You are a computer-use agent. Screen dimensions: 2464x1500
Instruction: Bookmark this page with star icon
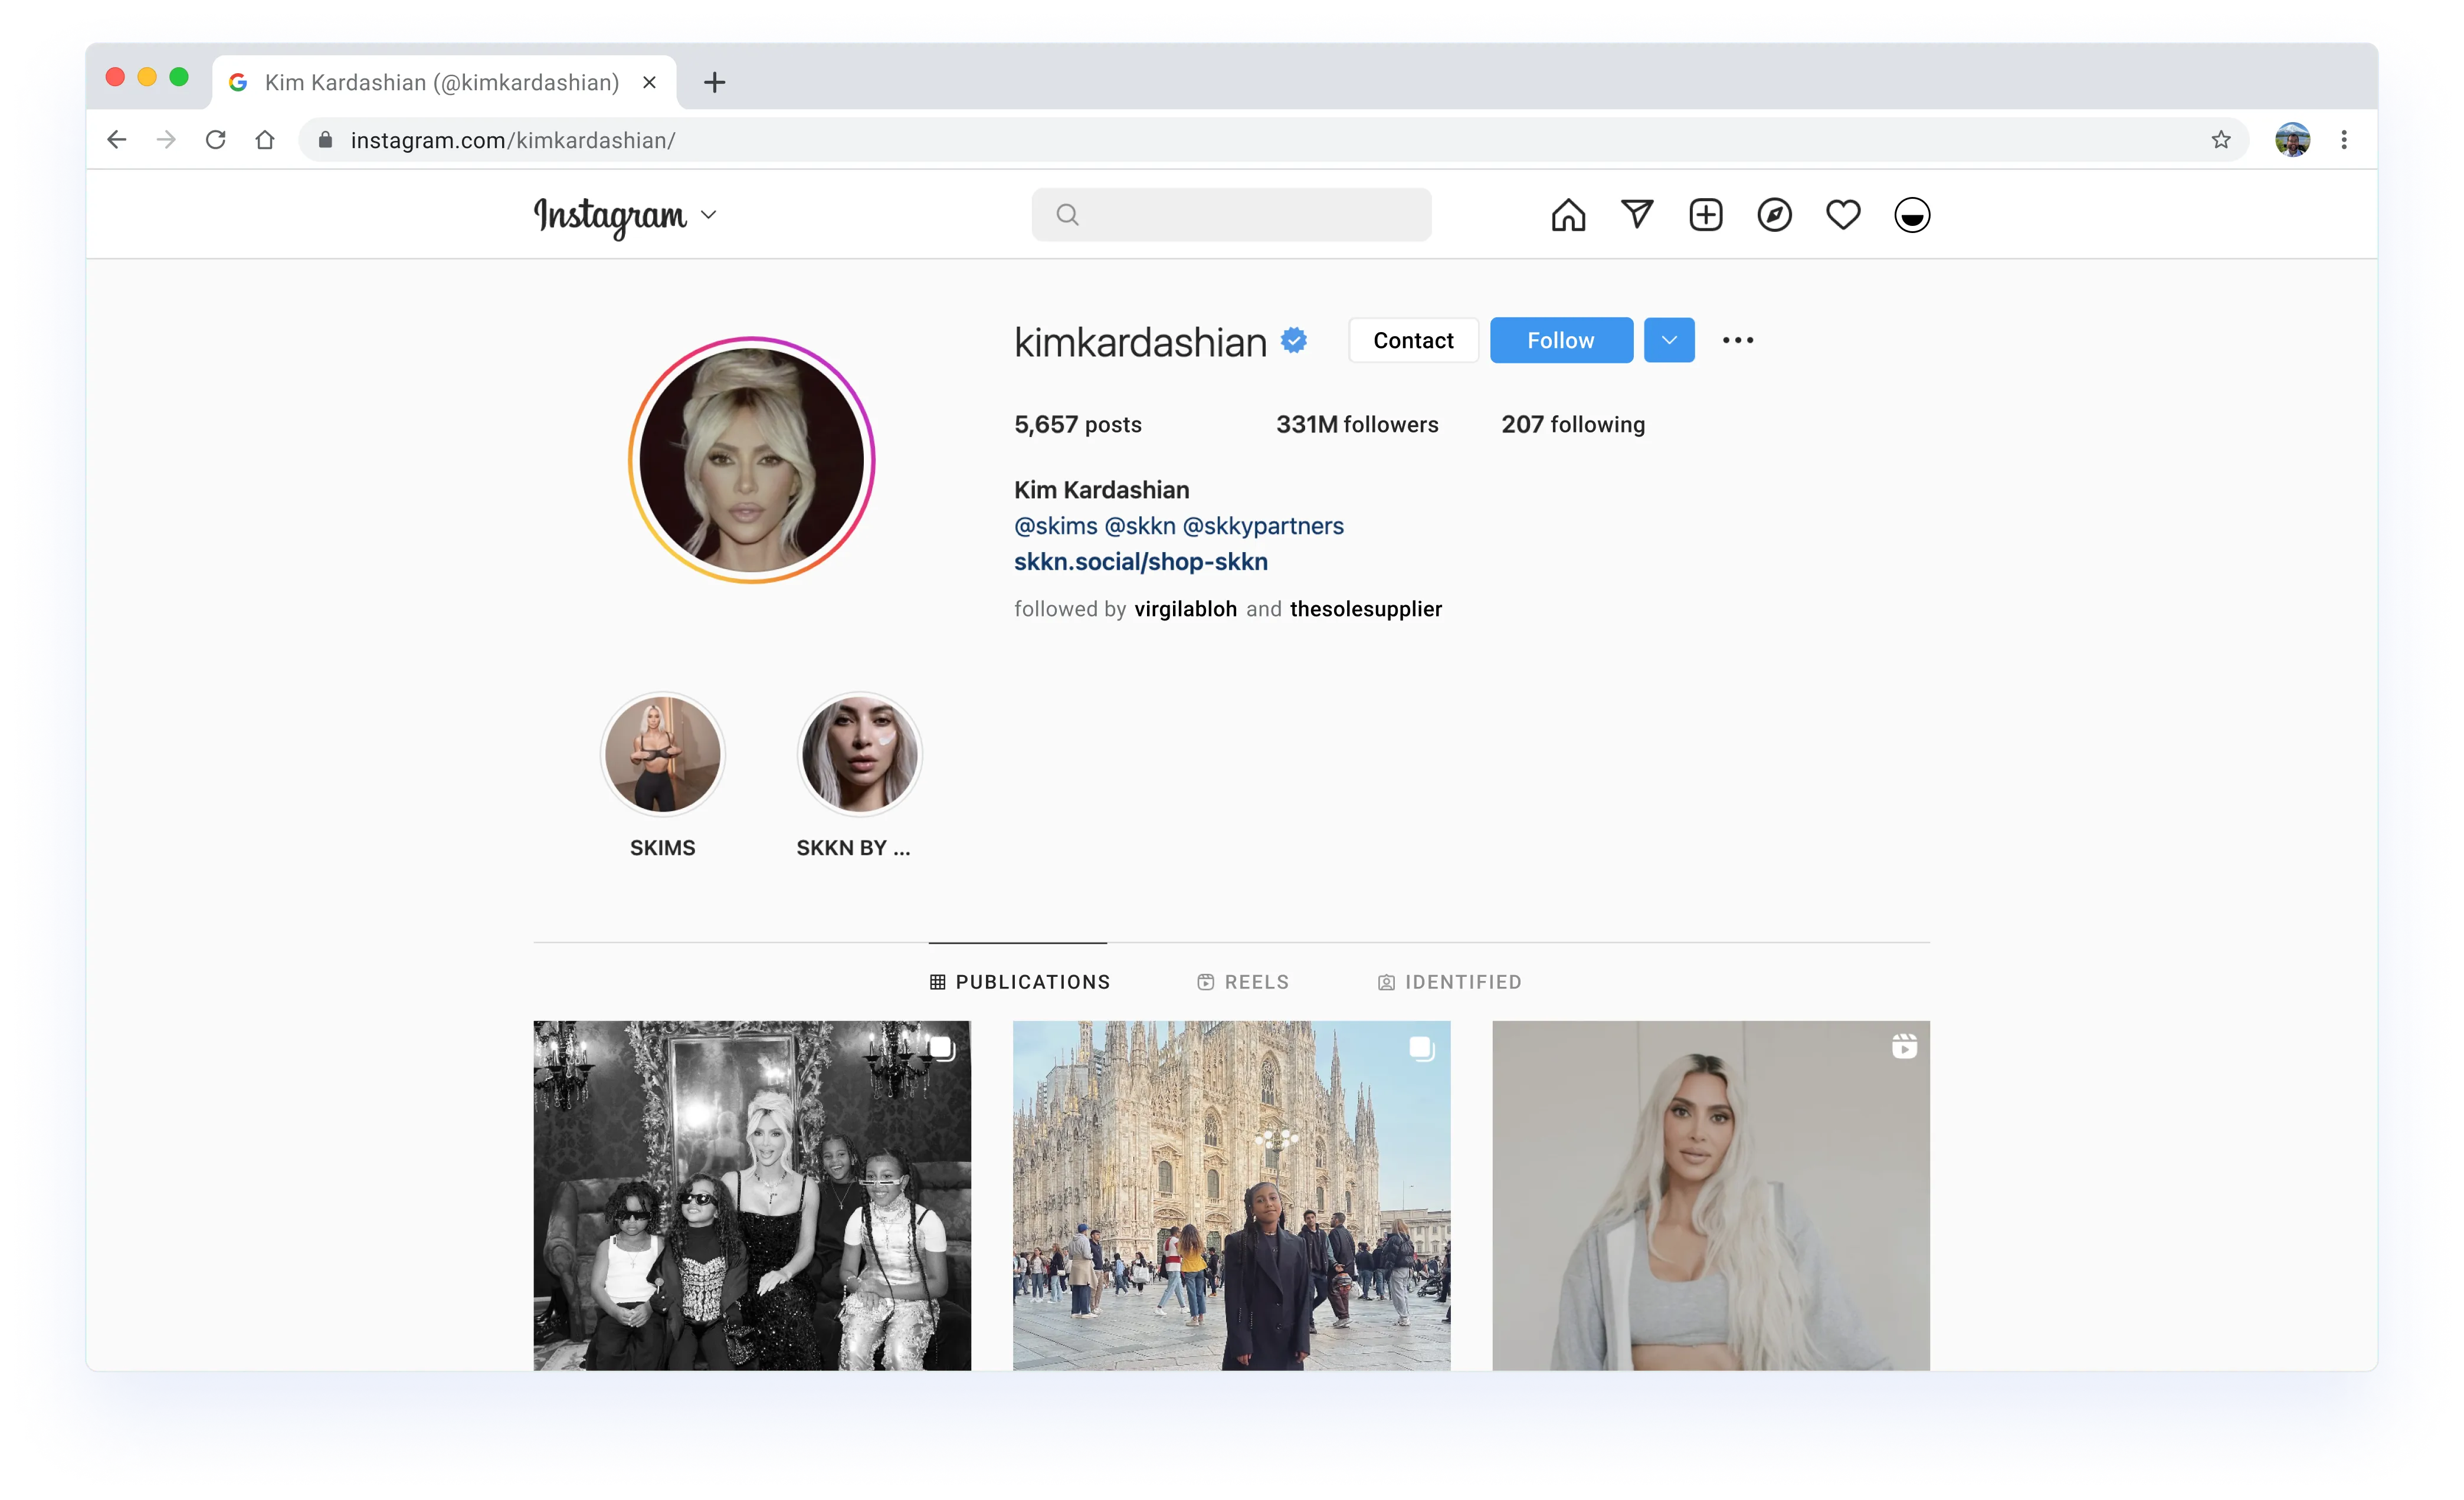tap(2221, 140)
